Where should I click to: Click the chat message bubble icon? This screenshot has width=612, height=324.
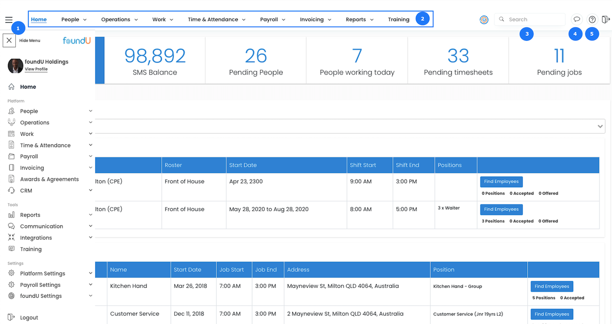coord(576,19)
